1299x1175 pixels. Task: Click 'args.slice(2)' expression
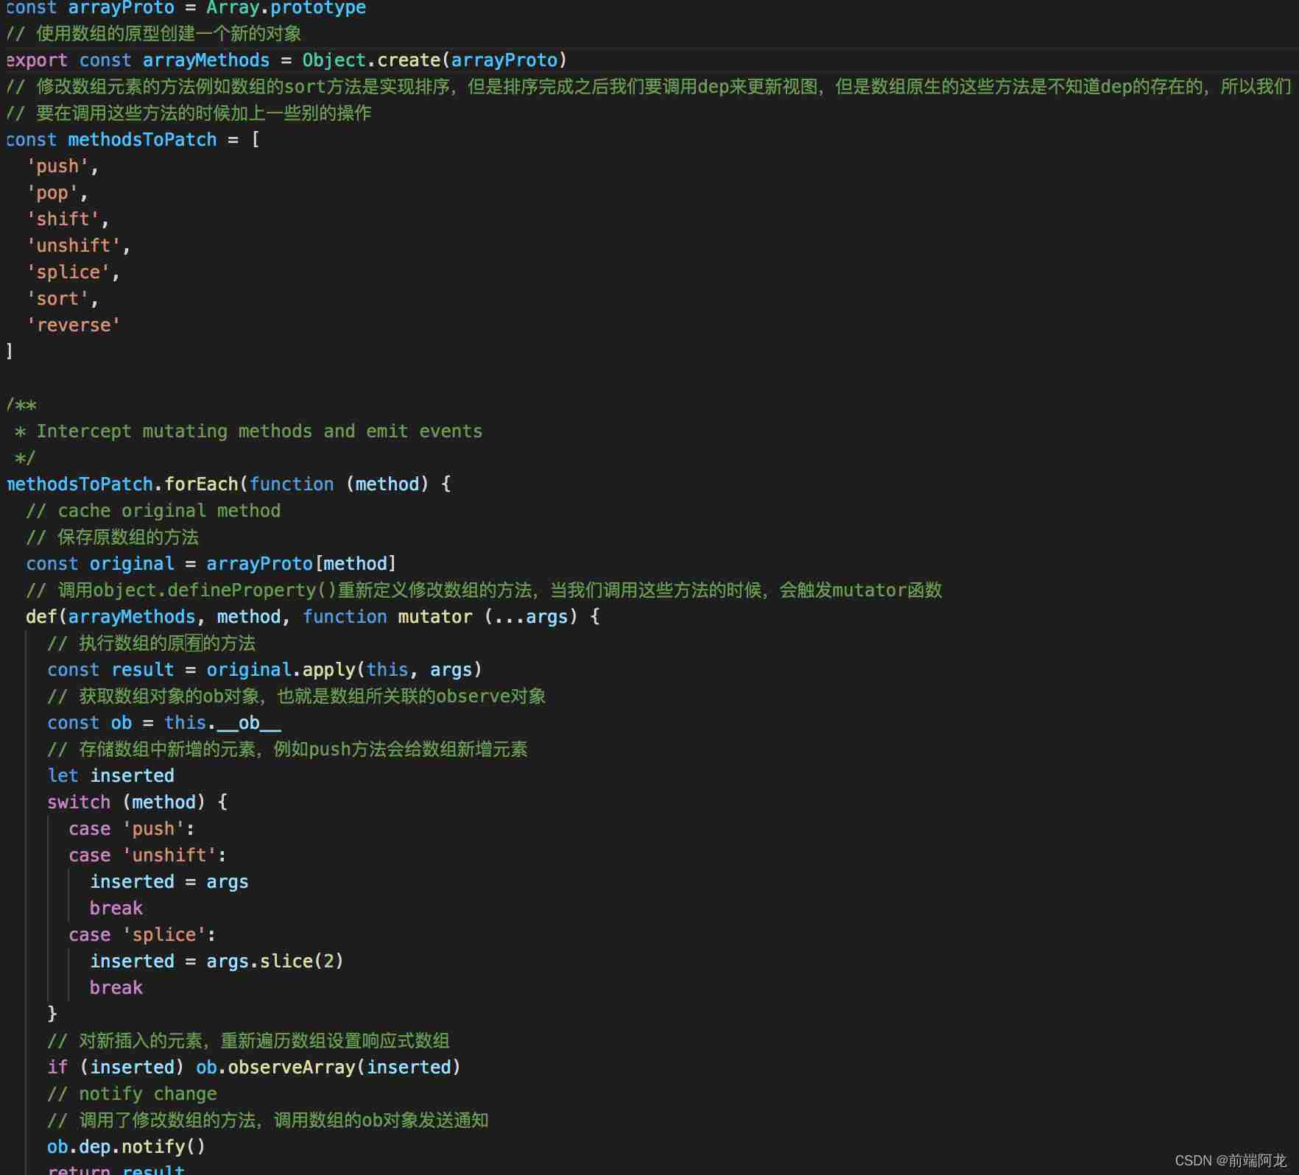click(275, 961)
